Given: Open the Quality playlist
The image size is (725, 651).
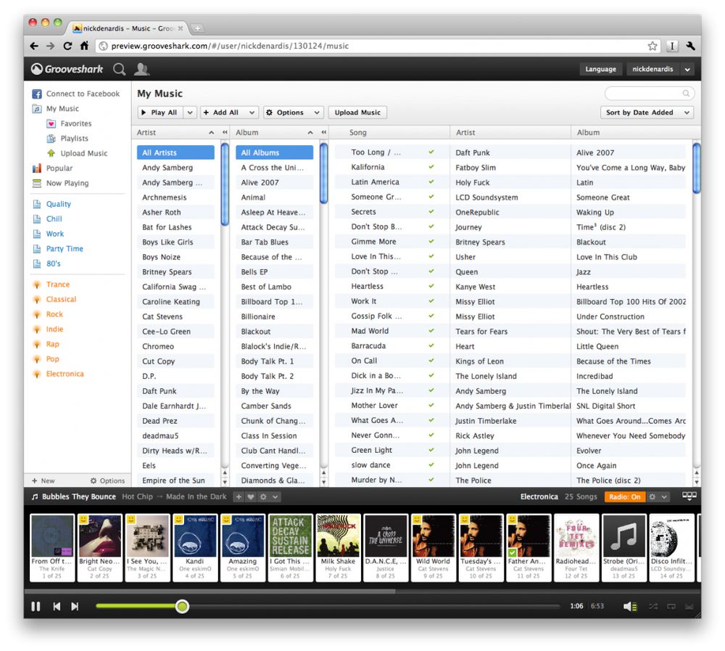Looking at the screenshot, I should point(58,204).
